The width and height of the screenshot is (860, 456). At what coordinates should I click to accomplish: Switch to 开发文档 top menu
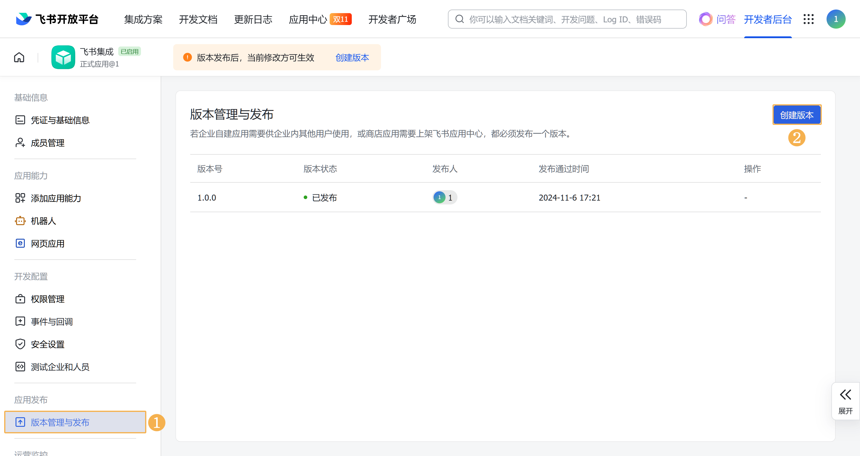click(x=198, y=19)
